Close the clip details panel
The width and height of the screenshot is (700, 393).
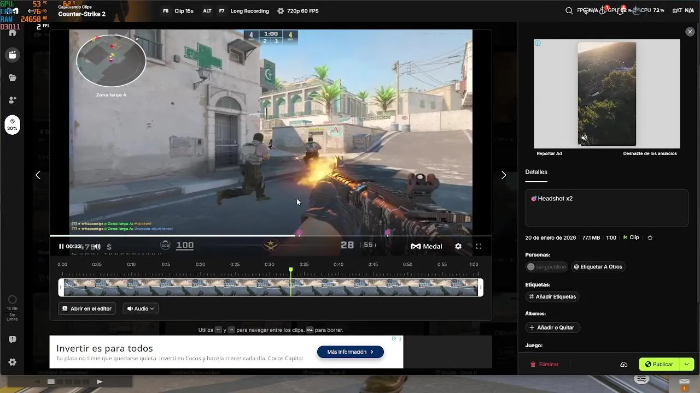click(x=690, y=32)
